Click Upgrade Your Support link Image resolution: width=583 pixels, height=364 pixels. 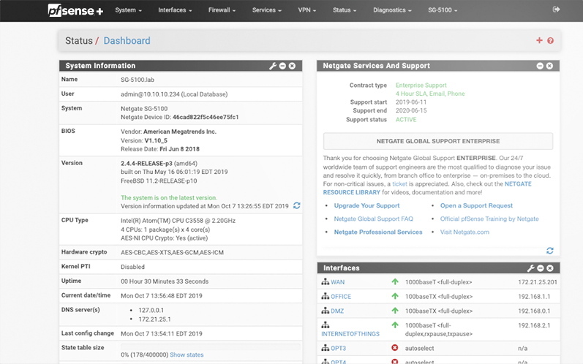[366, 205]
